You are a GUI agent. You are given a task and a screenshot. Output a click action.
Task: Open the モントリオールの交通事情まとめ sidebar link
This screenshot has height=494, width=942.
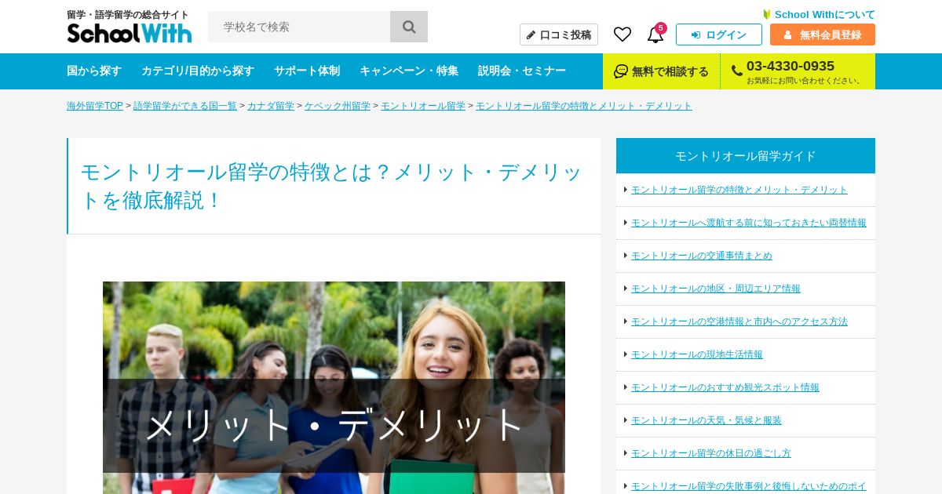coord(702,256)
